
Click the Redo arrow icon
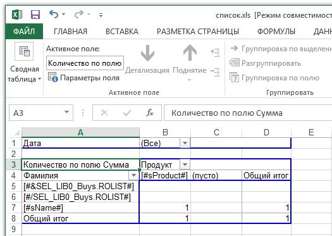point(79,15)
